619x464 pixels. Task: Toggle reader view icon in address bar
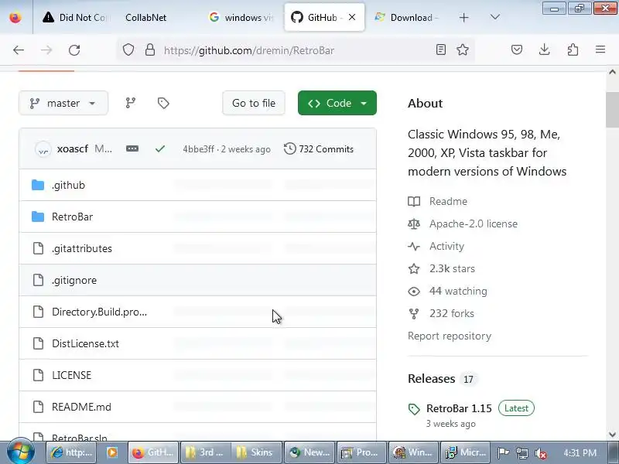coord(440,49)
